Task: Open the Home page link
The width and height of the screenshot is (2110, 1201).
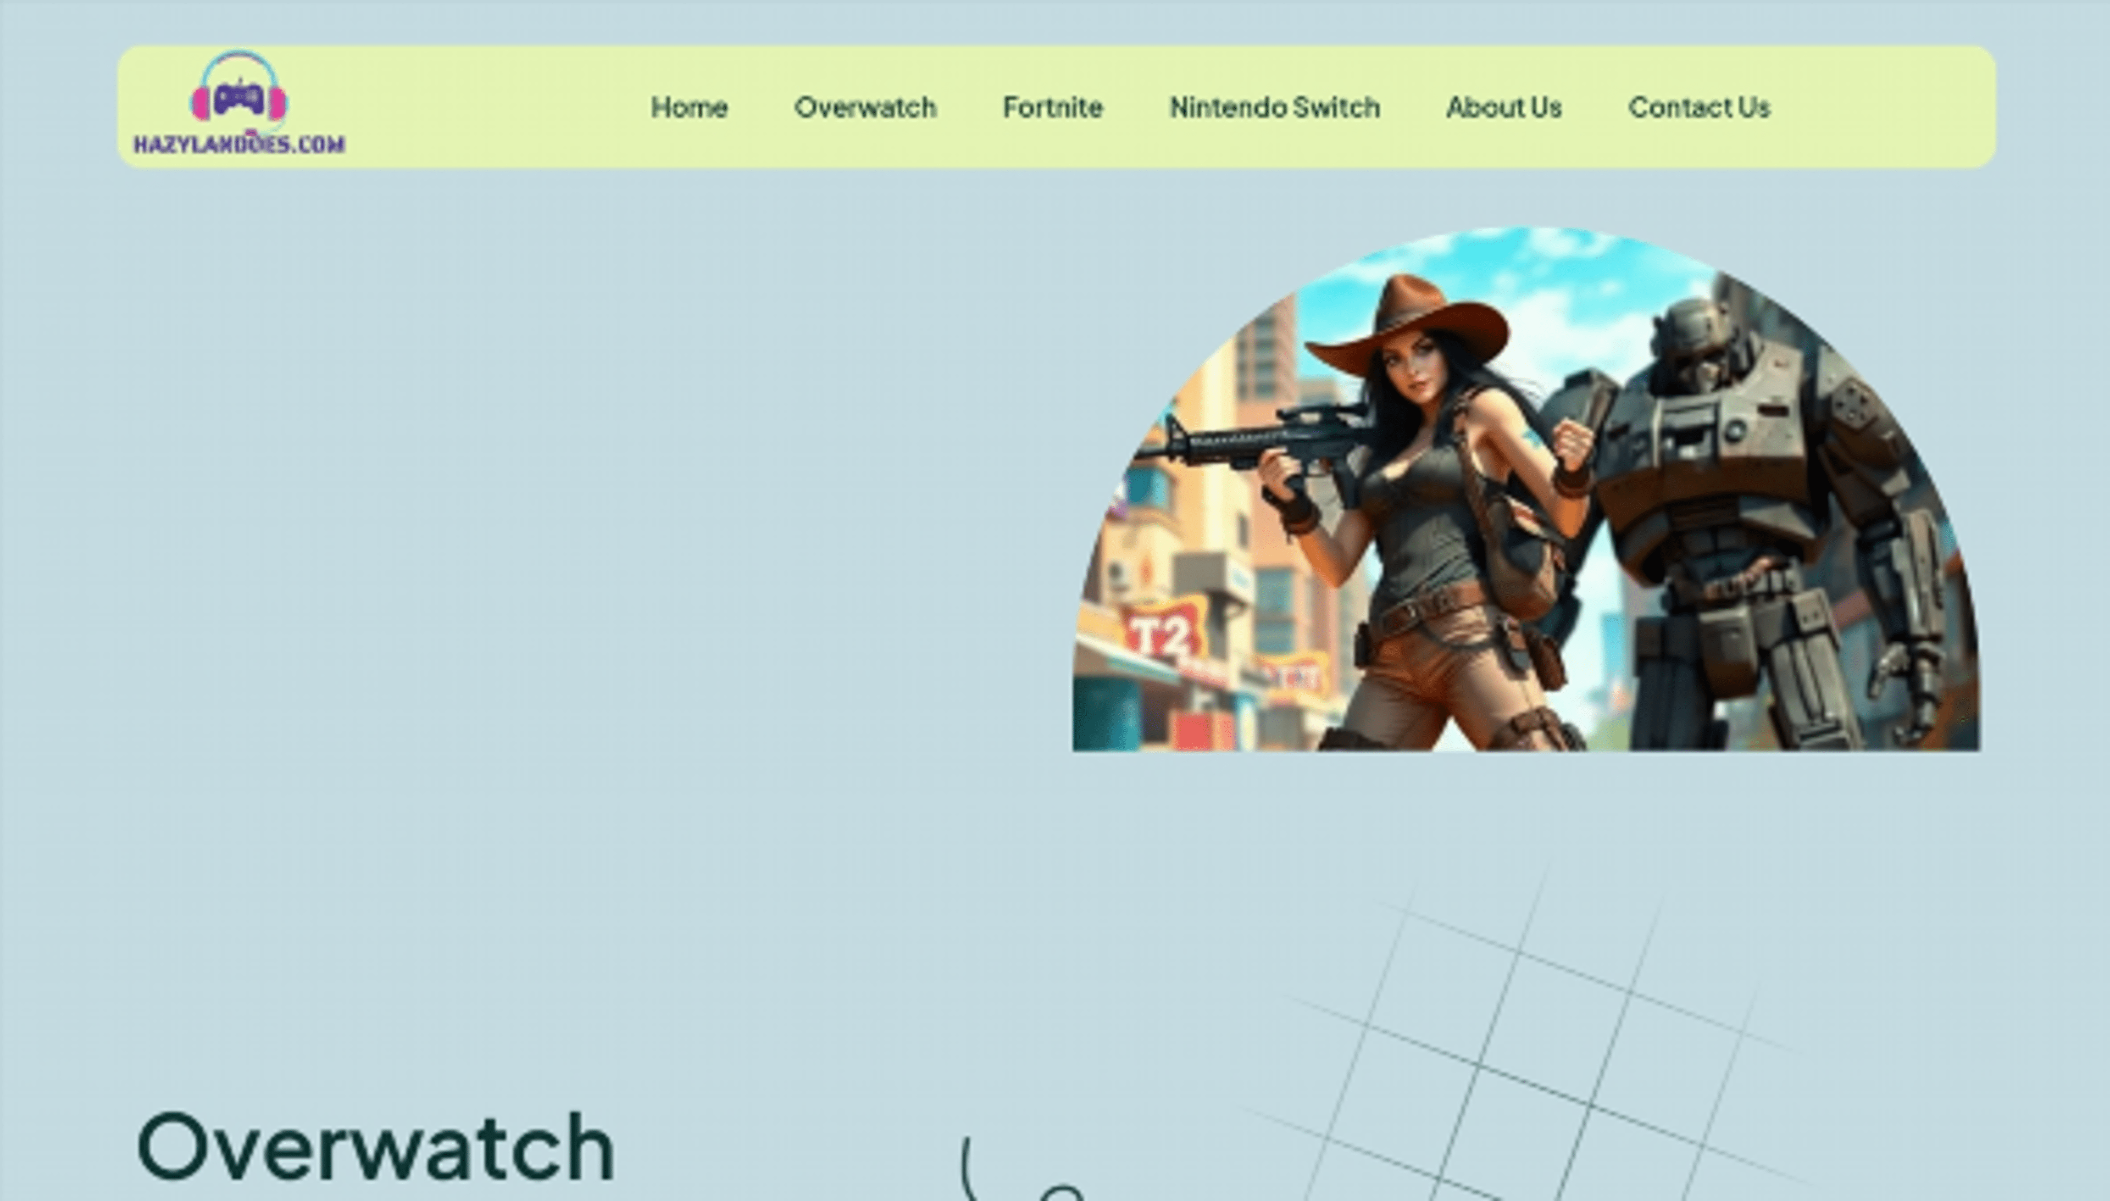Action: [688, 107]
